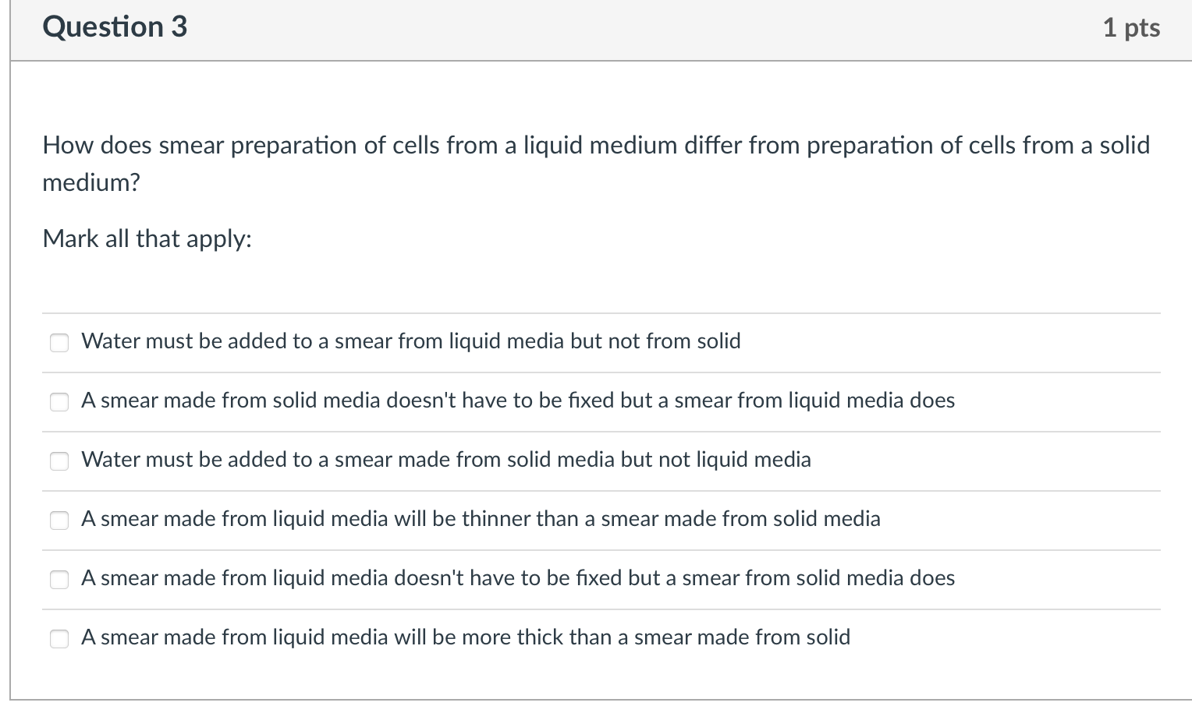Check the checkbox for 'A smear made from solid media doesn't have to be fixed'

[x=59, y=402]
